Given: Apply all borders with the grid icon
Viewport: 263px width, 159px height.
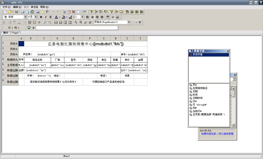Looking at the screenshot, I should [30, 22].
